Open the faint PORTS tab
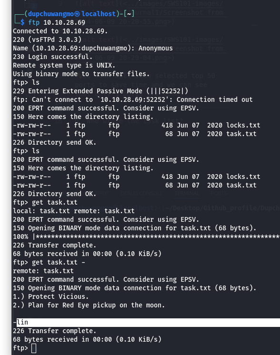Image resolution: width=280 pixels, height=355 pixels. 219,193
